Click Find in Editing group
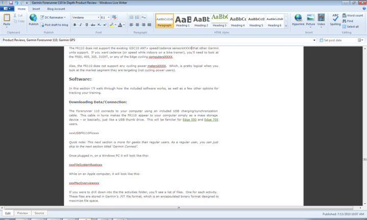The width and height of the screenshot is (367, 220). click(348, 21)
